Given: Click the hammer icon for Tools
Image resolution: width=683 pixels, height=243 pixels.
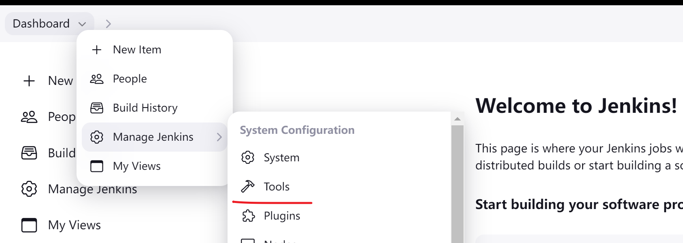Looking at the screenshot, I should pos(248,186).
